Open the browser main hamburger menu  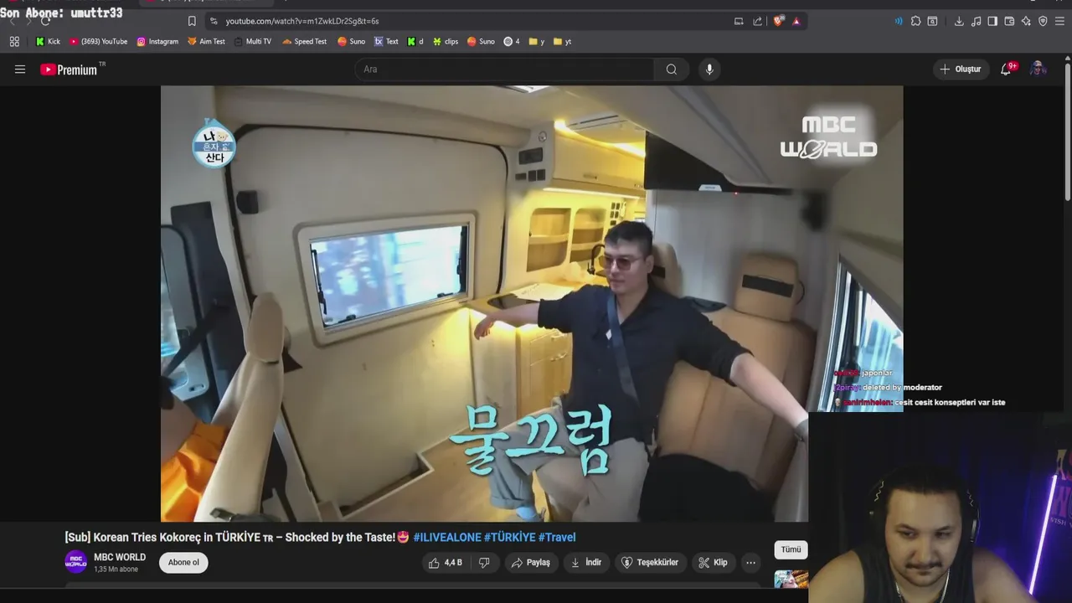[1059, 21]
